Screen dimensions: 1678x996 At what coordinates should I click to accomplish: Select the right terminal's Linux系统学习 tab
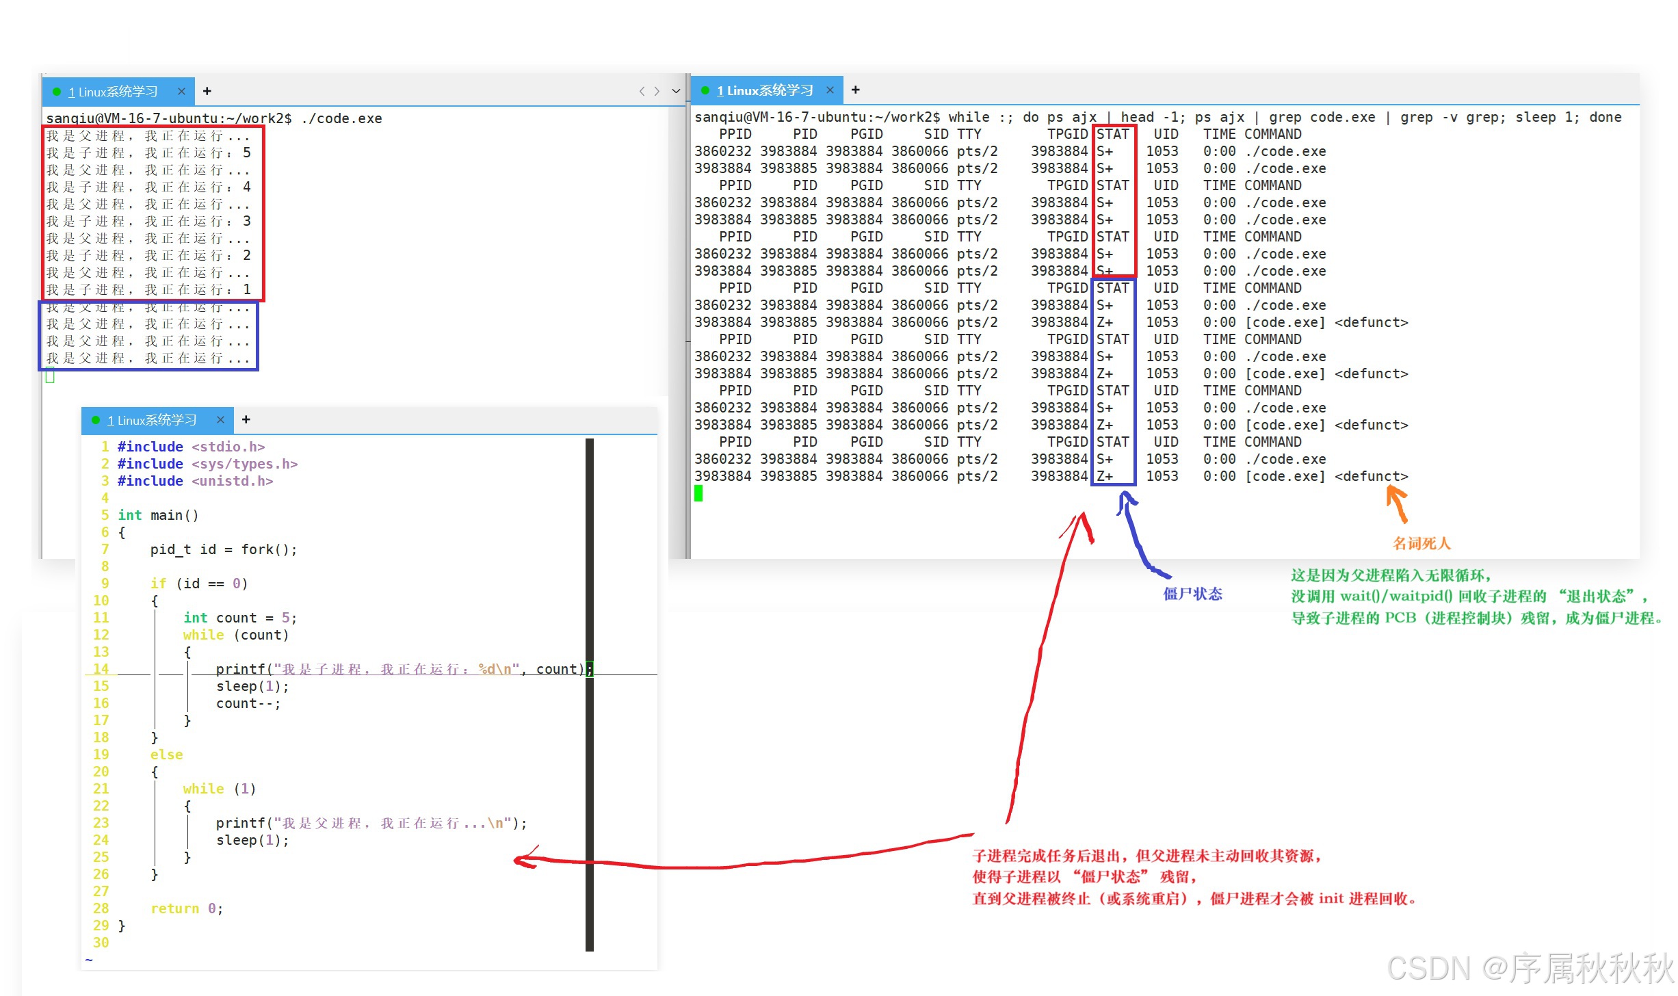pos(765,90)
